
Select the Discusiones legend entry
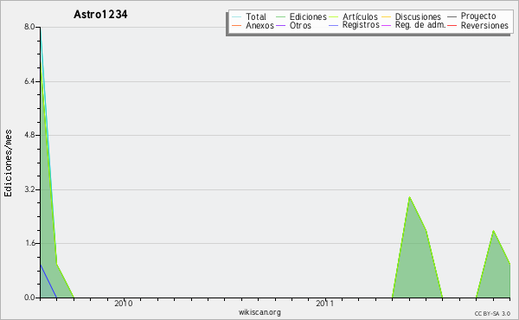(418, 16)
